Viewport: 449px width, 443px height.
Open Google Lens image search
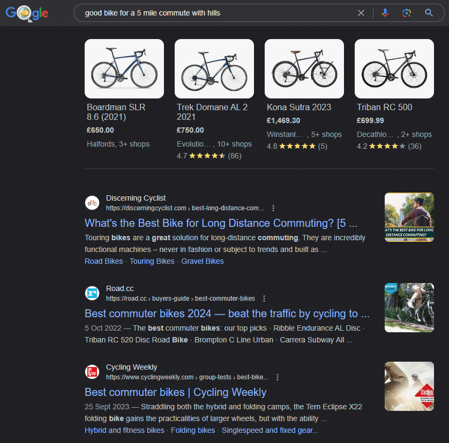(407, 13)
